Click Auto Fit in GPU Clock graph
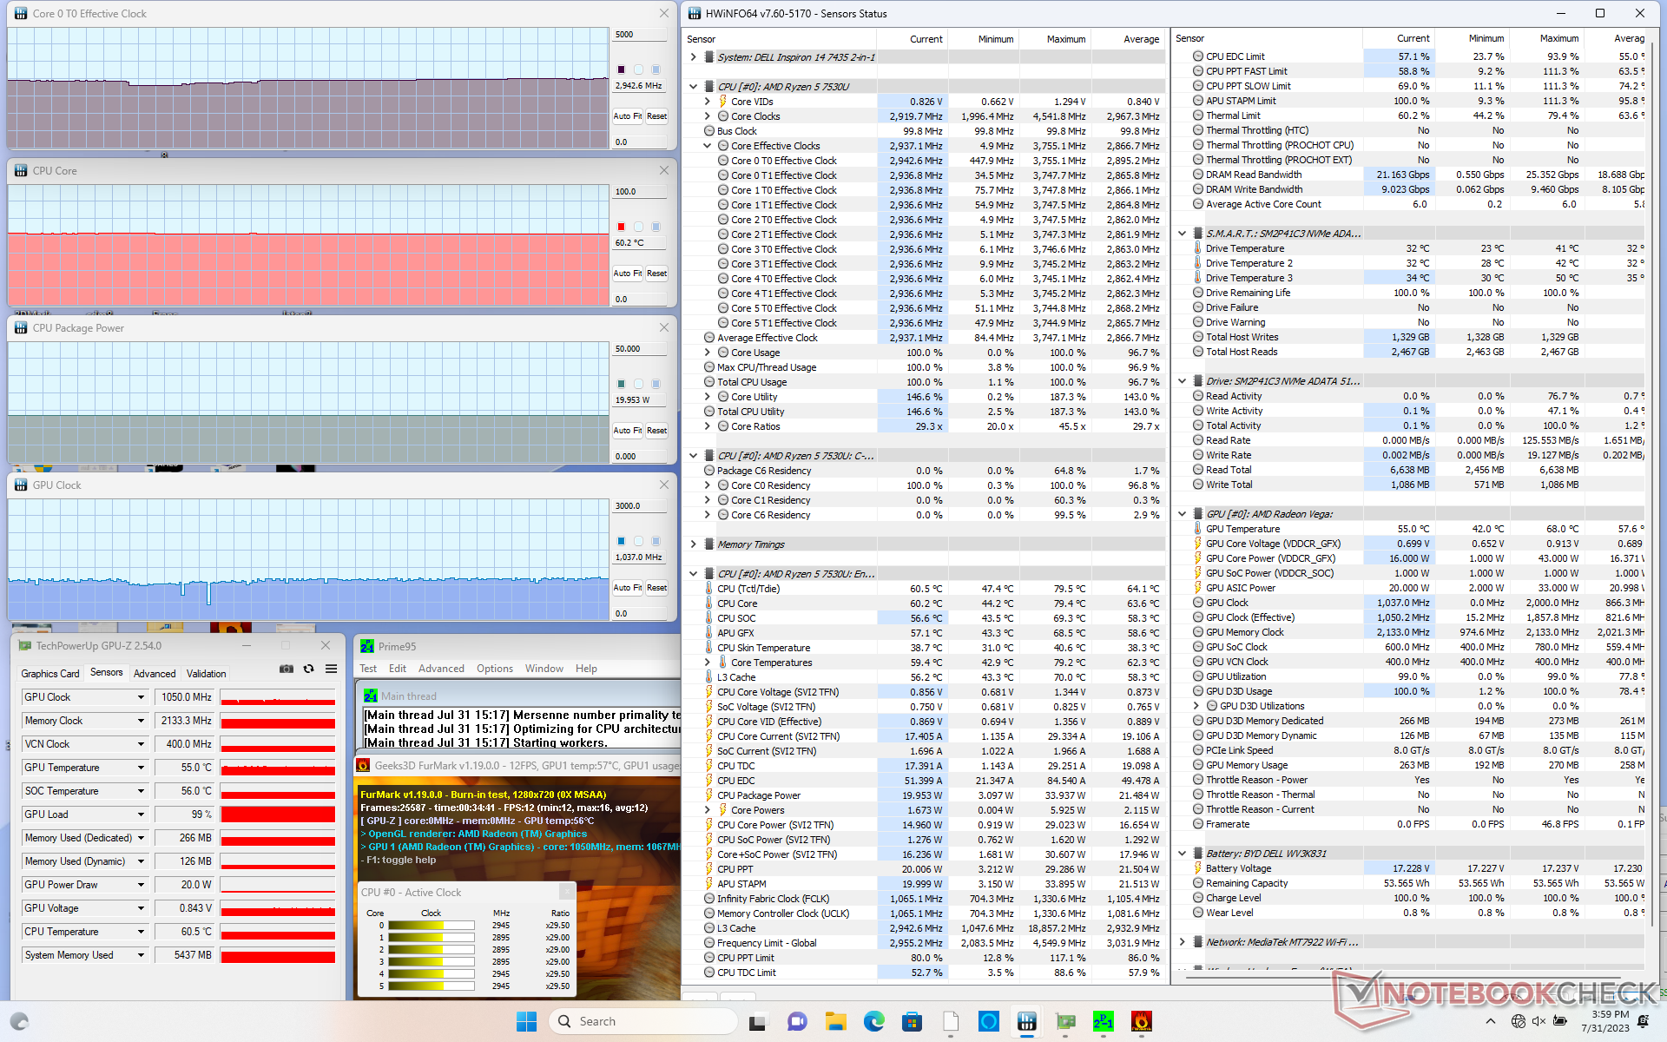This screenshot has height=1042, width=1667. [x=628, y=587]
